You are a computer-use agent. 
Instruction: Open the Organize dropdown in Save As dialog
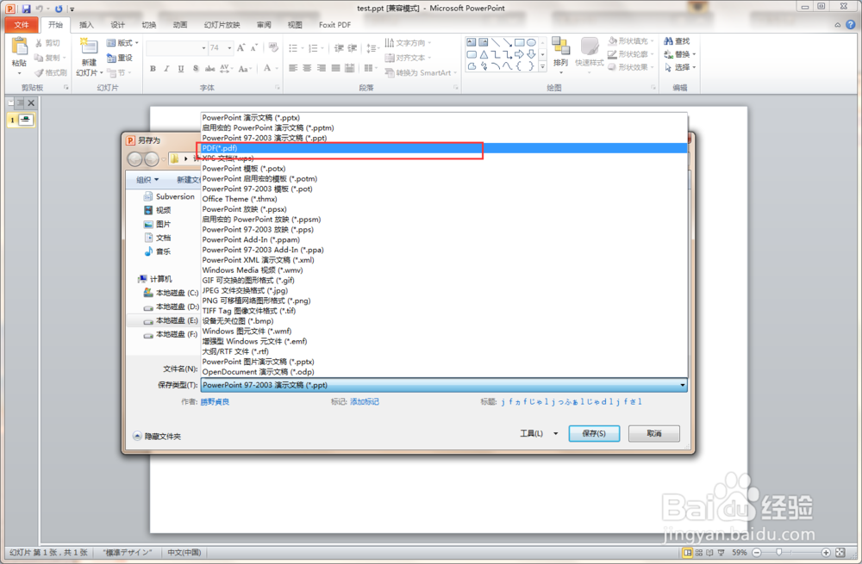[x=147, y=180]
